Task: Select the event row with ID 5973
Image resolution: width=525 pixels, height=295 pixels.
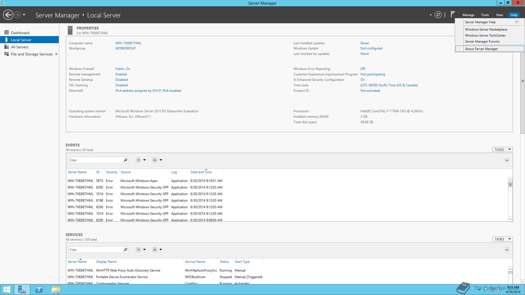Action: click(287, 181)
